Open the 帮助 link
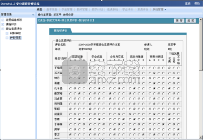Viewport: 203px width, 140px height. coord(197,3)
